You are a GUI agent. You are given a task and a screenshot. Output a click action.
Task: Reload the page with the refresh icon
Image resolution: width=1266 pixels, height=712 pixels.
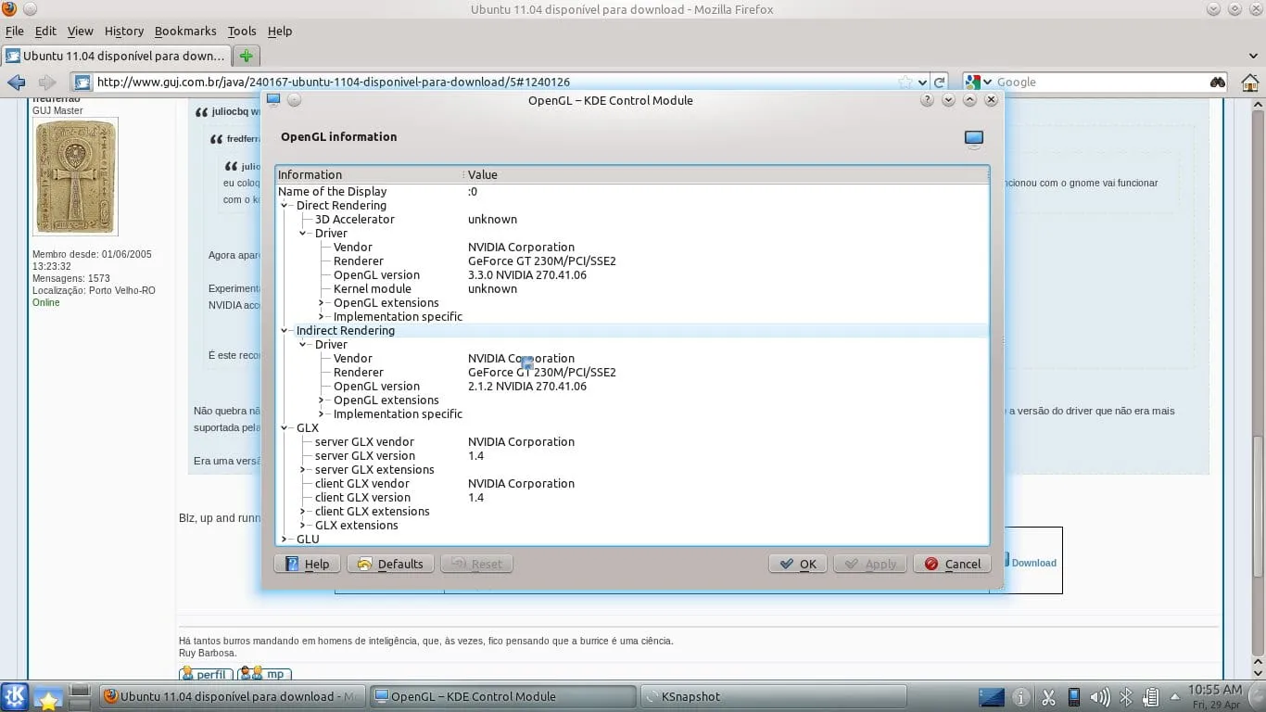940,83
